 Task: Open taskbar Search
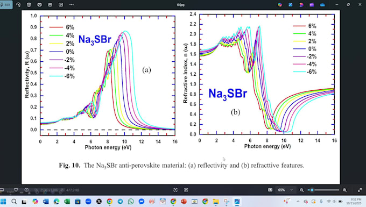click(14, 202)
